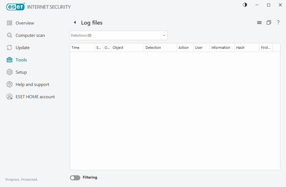Open the Tools section in sidebar
The height and width of the screenshot is (187, 286).
coord(21,60)
